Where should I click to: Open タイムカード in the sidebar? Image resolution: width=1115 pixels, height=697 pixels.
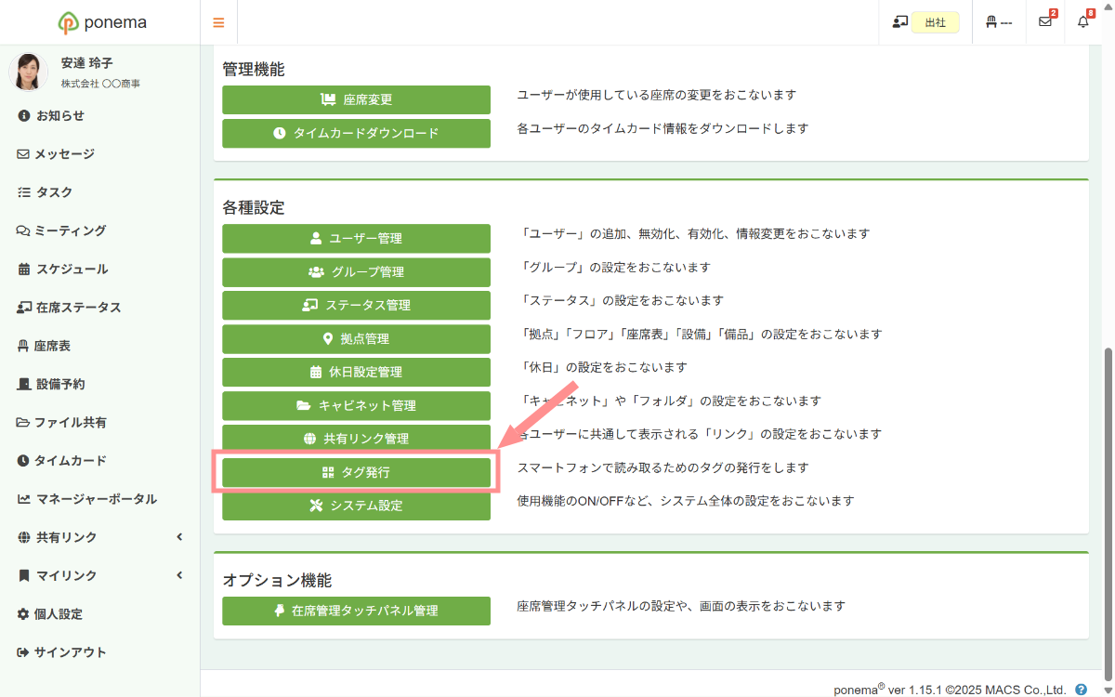71,460
